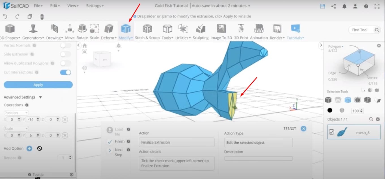Toggle off the Cut Intersections switch

tap(65, 72)
